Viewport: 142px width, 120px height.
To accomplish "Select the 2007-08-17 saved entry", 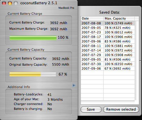I will point(108,37).
